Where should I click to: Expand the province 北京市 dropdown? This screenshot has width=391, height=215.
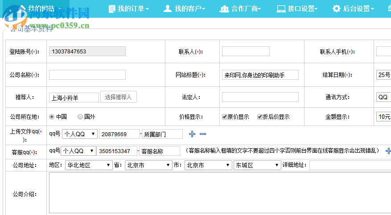(x=148, y=165)
